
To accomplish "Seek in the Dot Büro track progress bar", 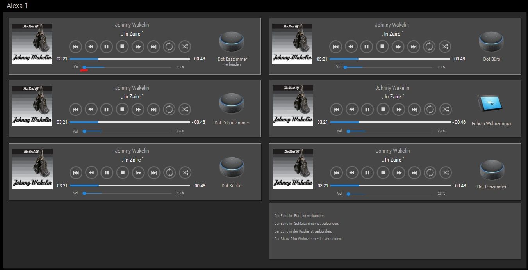I will [x=390, y=59].
